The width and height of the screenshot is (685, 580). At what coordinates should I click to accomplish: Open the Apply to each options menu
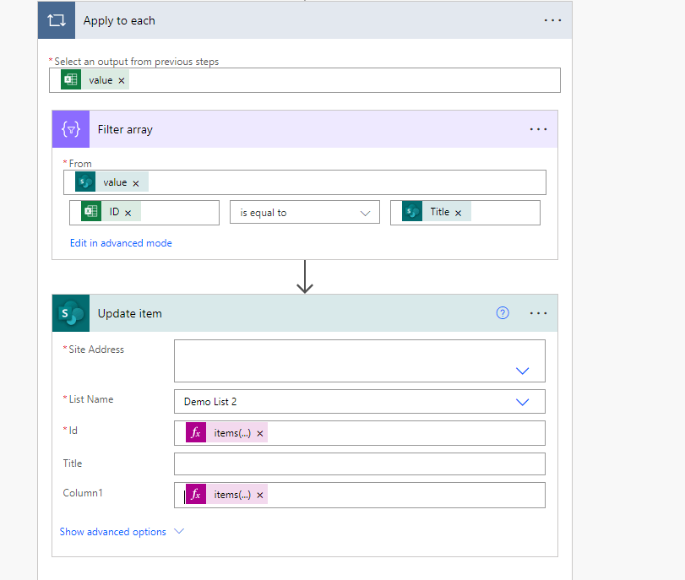[x=553, y=19]
